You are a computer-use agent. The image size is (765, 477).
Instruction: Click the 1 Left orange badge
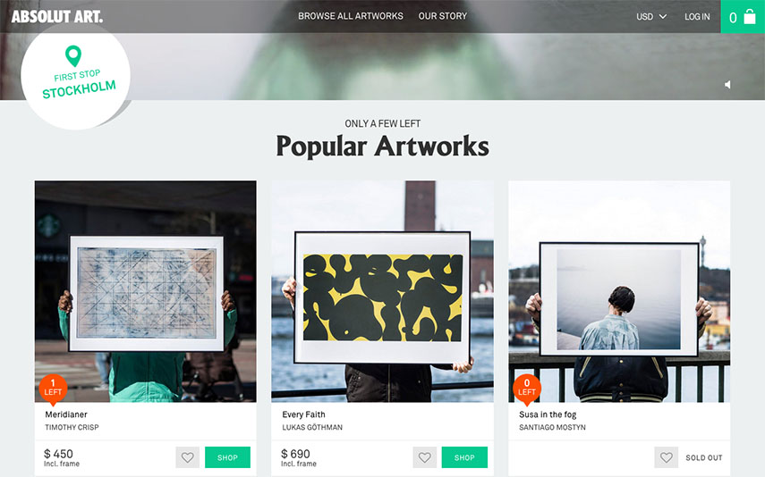(x=53, y=389)
